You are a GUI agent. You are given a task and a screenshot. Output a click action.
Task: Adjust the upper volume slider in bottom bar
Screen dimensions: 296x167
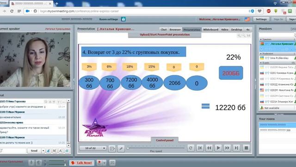click(56, 161)
